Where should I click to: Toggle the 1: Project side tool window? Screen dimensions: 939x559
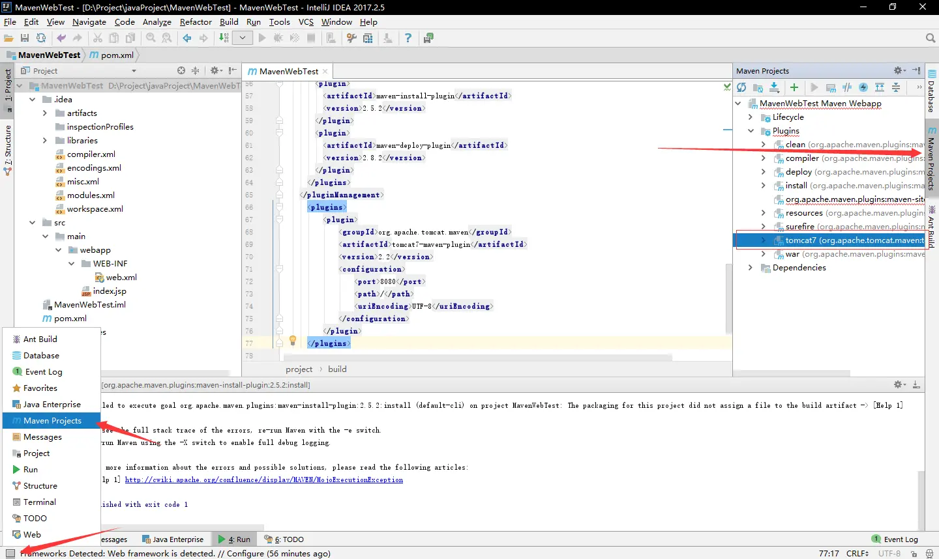8,90
